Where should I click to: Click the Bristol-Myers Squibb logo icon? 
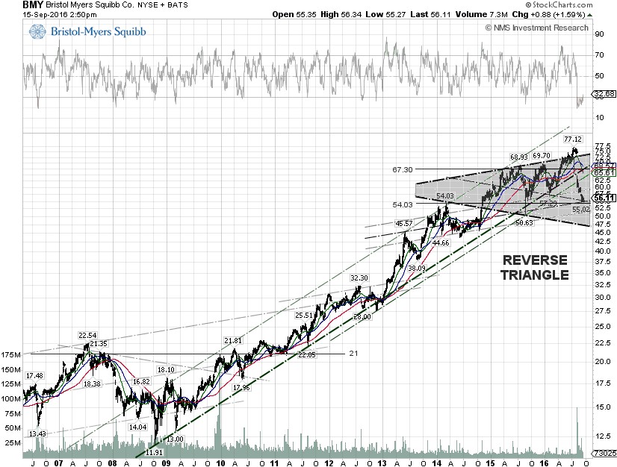[38, 31]
